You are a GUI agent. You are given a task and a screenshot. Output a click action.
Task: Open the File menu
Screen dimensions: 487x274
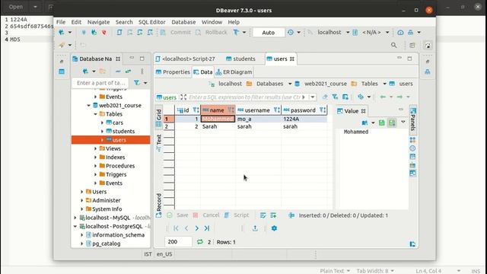pyautogui.click(x=61, y=22)
